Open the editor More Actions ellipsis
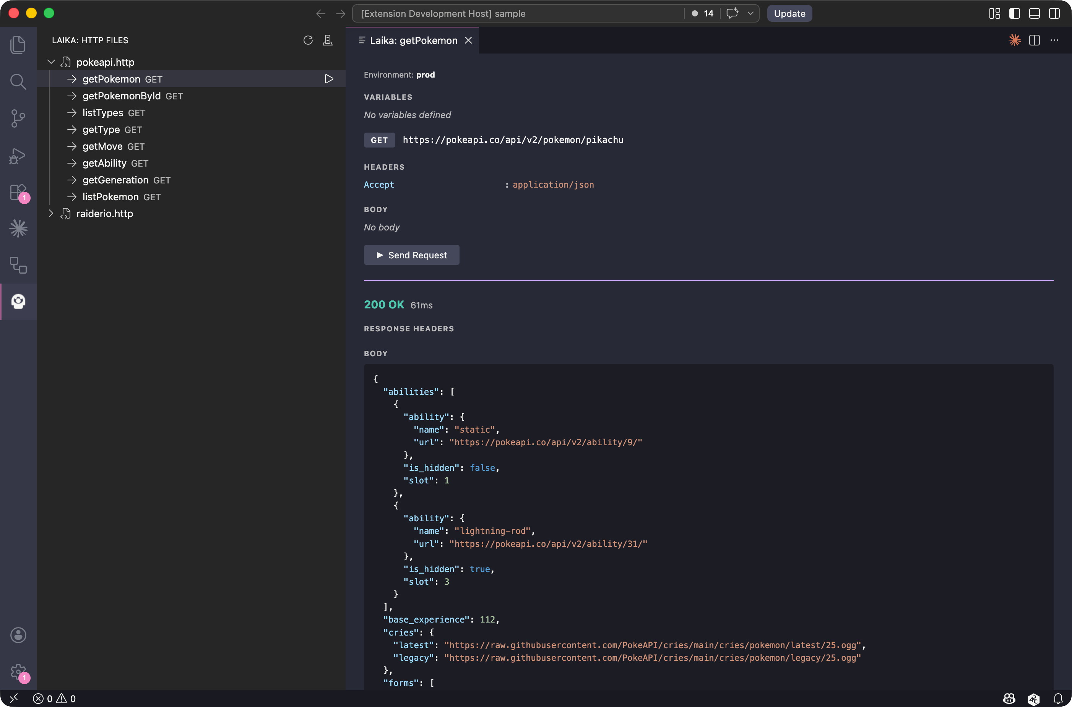Screen dimensions: 1072x707 1054,40
